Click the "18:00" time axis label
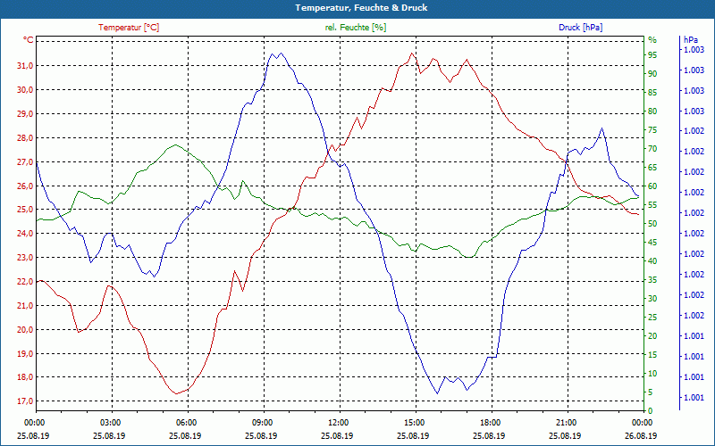The image size is (715, 446). pyautogui.click(x=490, y=422)
